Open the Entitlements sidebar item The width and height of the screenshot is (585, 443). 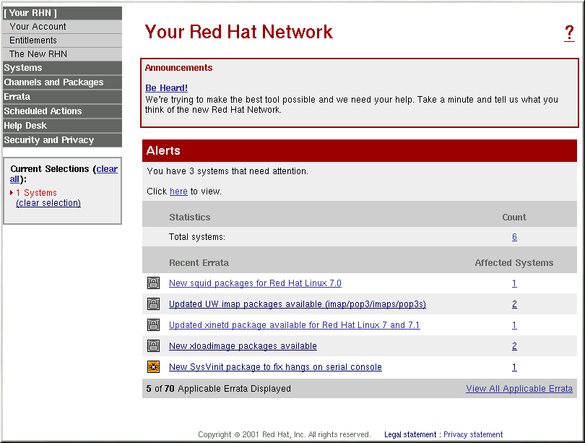coord(33,40)
